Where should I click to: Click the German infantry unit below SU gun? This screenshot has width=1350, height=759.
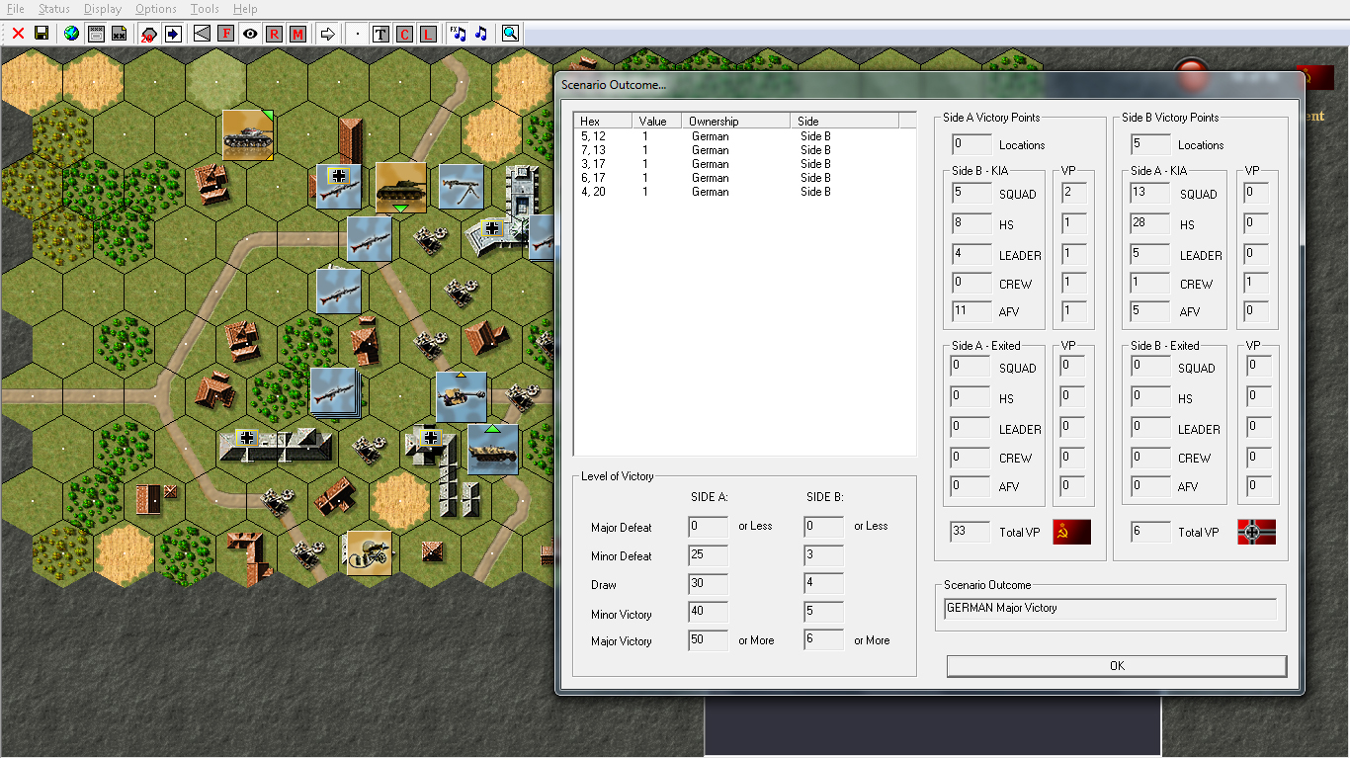[x=370, y=239]
